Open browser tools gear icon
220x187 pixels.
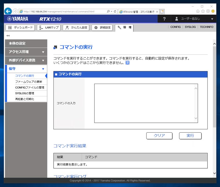[x=208, y=11]
